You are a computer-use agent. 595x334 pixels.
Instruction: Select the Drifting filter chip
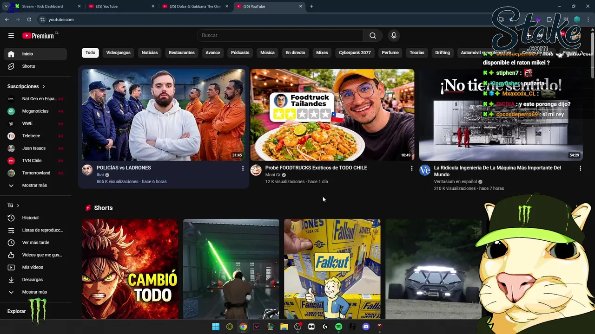(443, 53)
